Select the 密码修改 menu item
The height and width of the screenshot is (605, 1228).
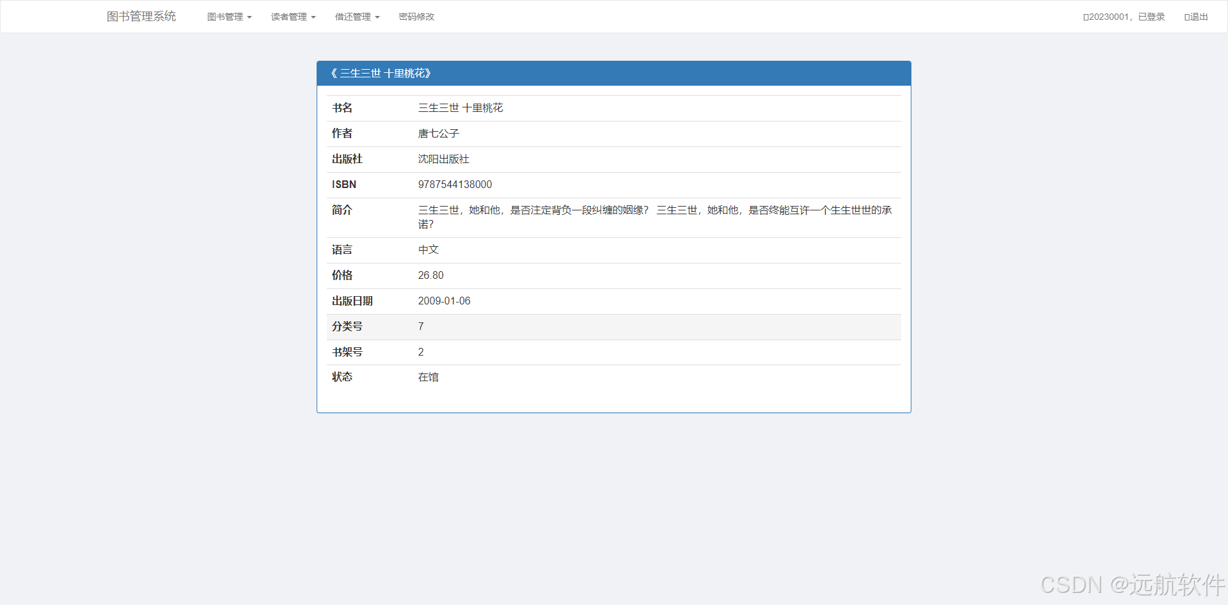point(416,17)
